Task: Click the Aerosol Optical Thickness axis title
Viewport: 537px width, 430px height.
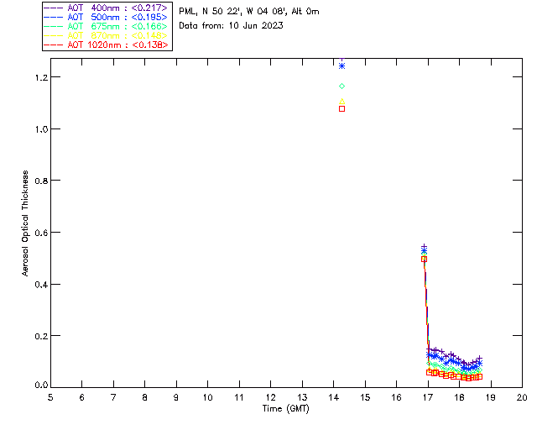Action: point(25,223)
